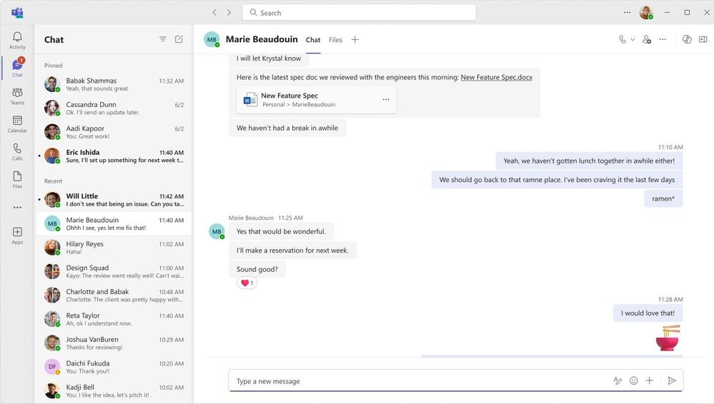Image resolution: width=714 pixels, height=404 pixels.
Task: Select the message I'll make a reservation for next week.
Action: [292, 251]
